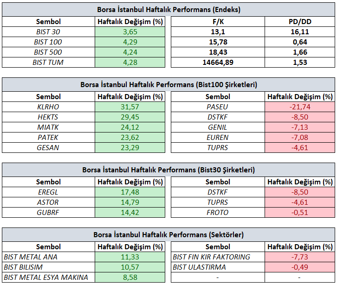The height and width of the screenshot is (284, 337).
Task: Click the PD/DD value 16,11
Action: point(300,32)
